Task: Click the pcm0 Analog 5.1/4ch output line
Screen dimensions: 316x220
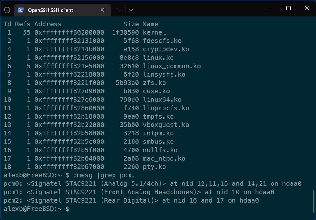Action: pyautogui.click(x=152, y=184)
